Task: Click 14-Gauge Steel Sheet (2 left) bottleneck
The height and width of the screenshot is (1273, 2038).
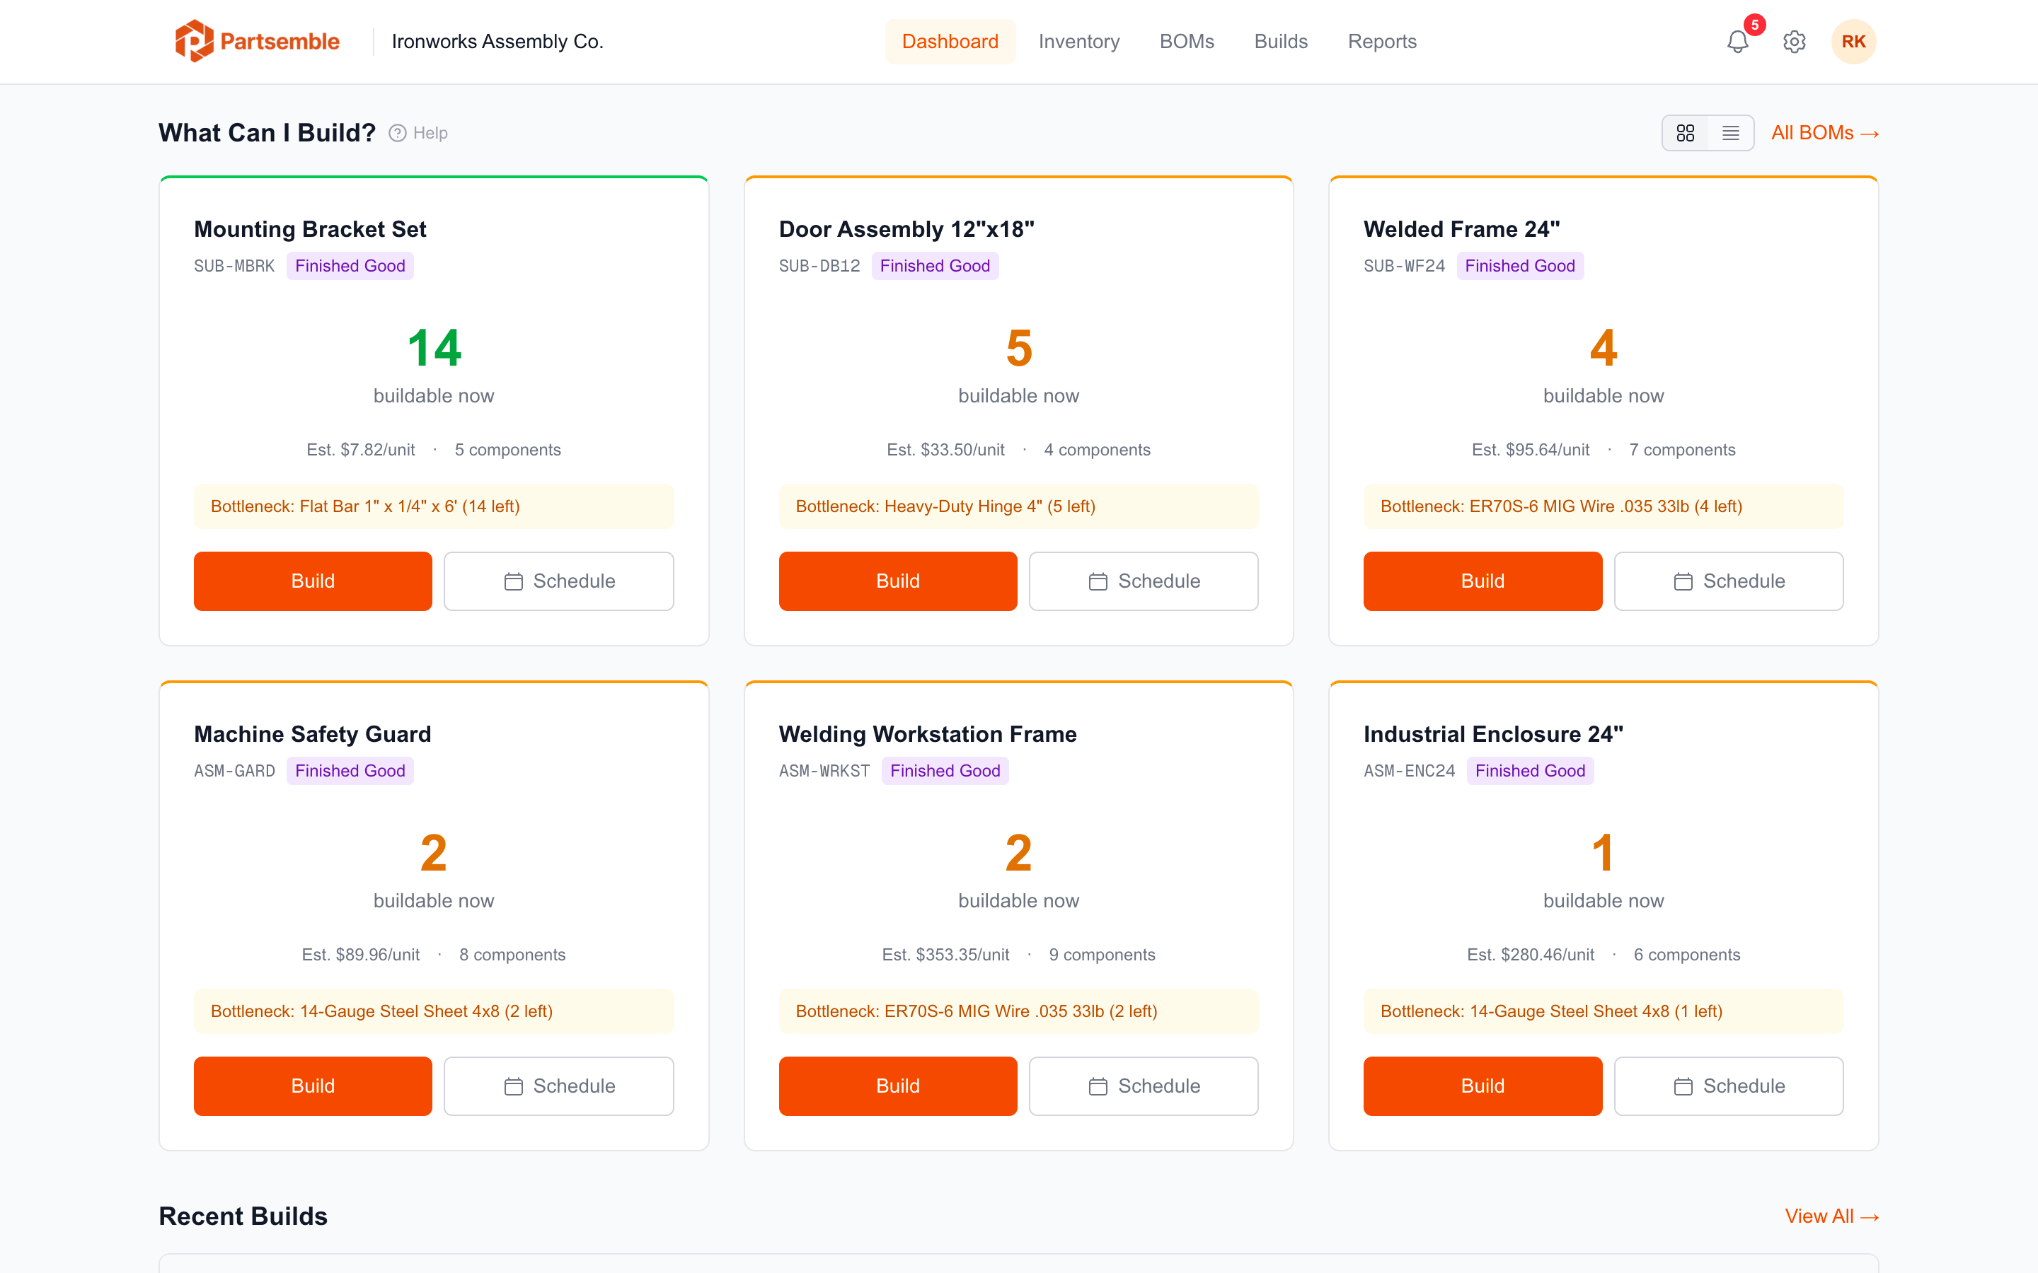Action: pyautogui.click(x=434, y=1011)
